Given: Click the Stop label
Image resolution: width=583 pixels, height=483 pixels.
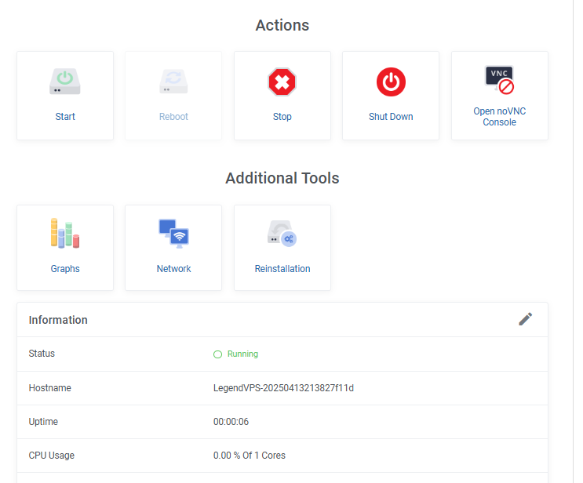Looking at the screenshot, I should 282,117.
